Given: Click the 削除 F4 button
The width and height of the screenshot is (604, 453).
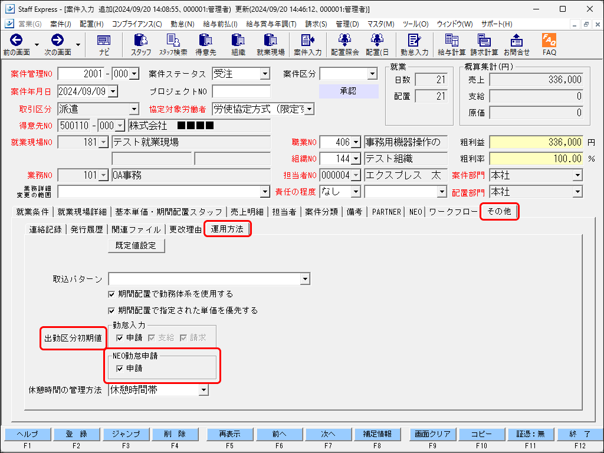Looking at the screenshot, I should [175, 435].
